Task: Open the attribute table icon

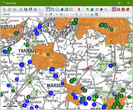Action: (x=96, y=14)
